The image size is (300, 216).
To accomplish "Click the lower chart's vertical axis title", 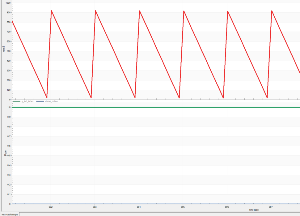I will pos(5,153).
